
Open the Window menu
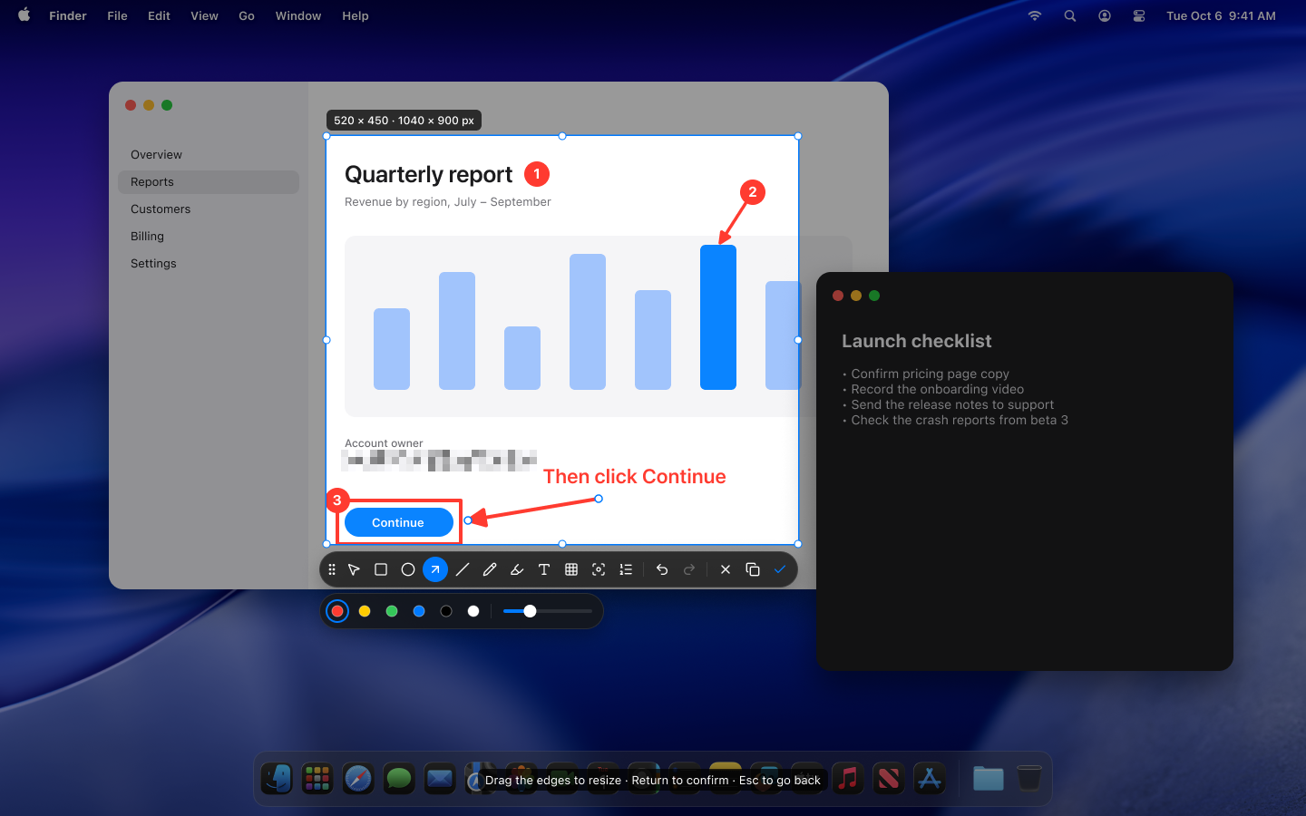pyautogui.click(x=298, y=15)
